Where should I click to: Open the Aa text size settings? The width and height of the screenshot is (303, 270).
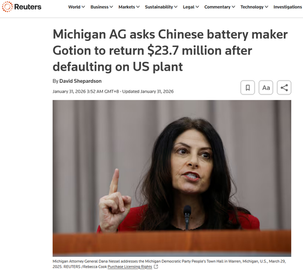point(266,88)
